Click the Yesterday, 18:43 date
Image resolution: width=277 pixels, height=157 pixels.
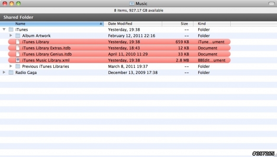point(124,48)
